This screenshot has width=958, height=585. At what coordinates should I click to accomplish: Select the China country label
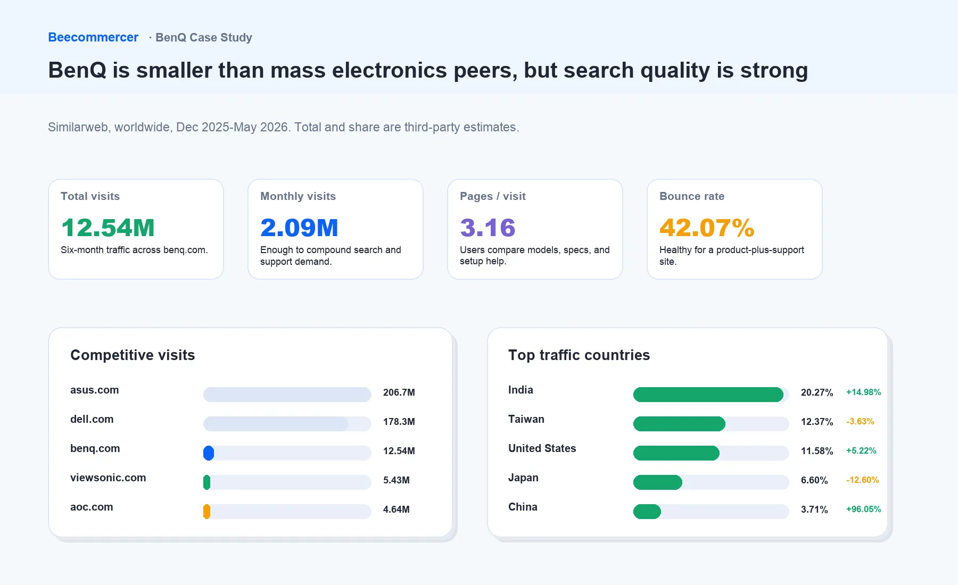pos(523,507)
